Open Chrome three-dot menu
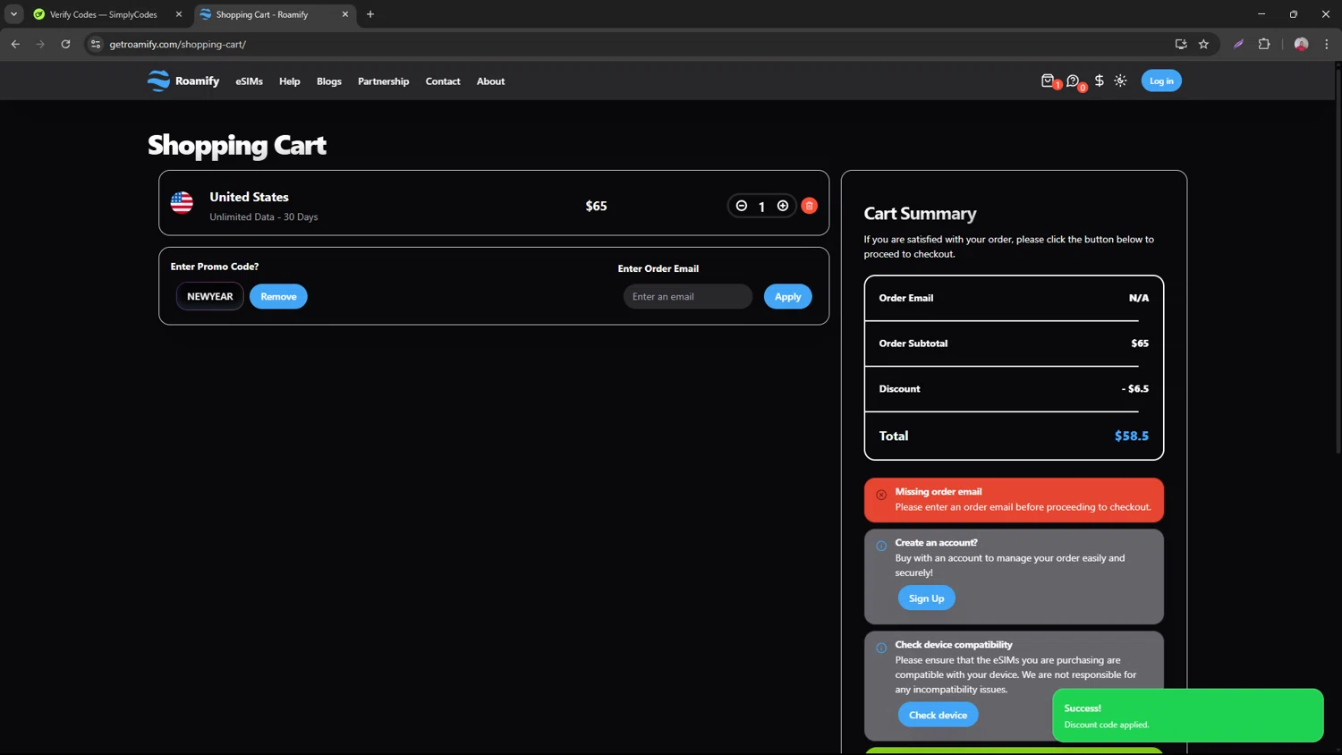Image resolution: width=1342 pixels, height=755 pixels. coord(1327,44)
